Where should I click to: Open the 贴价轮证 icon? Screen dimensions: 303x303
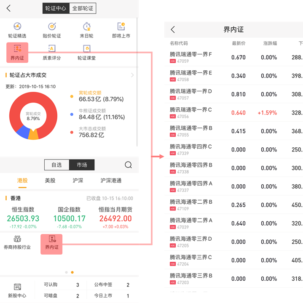(52, 30)
